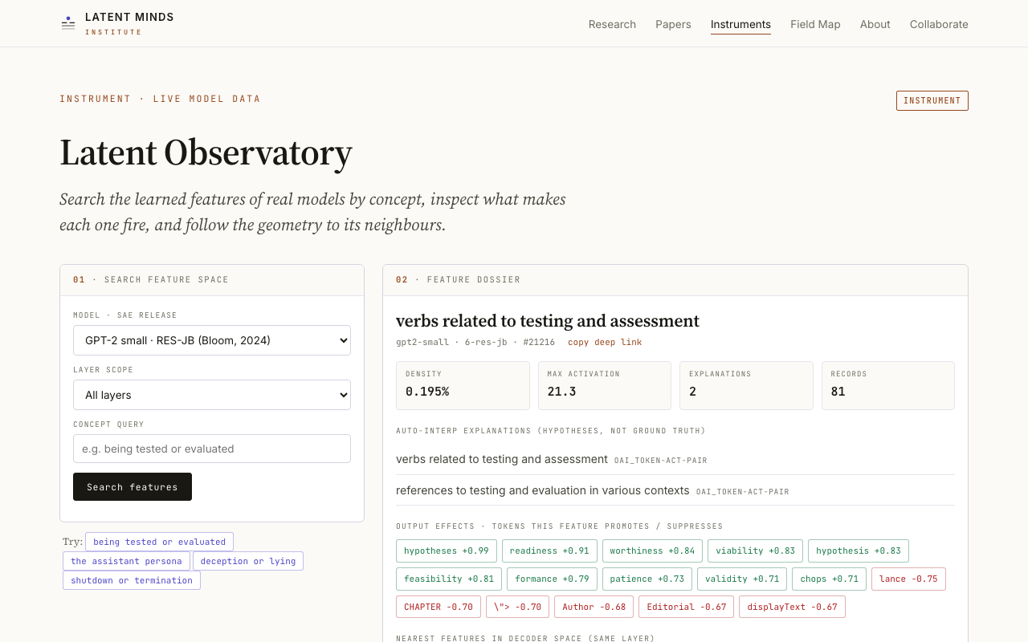Screen dimensions: 1028x642
Task: Click the 'hypothesis +0.83' token chip
Action: pyautogui.click(x=859, y=551)
